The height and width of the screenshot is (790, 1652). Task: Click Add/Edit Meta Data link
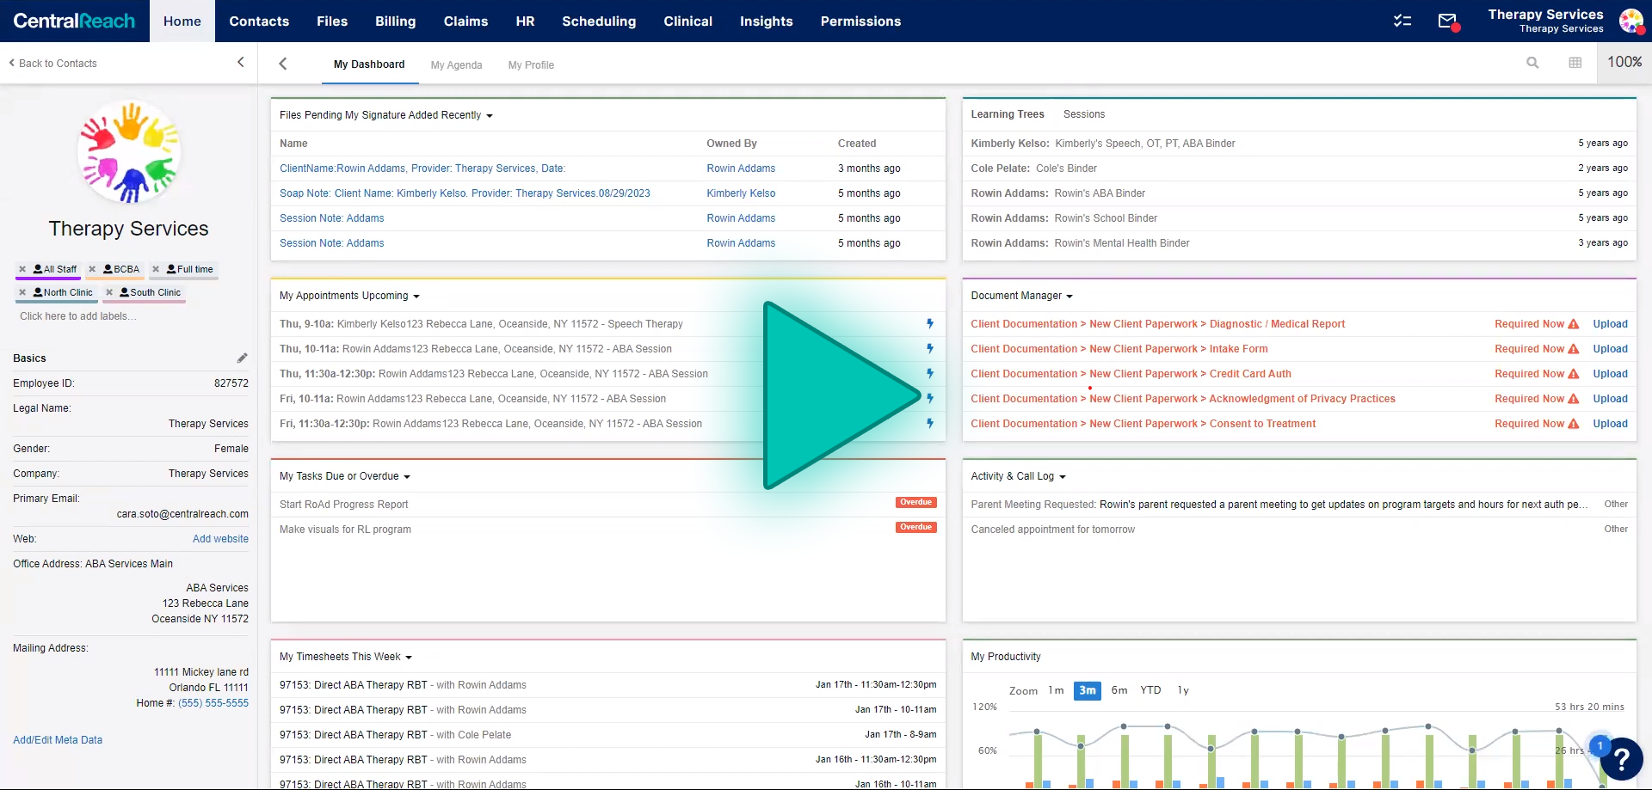[58, 740]
